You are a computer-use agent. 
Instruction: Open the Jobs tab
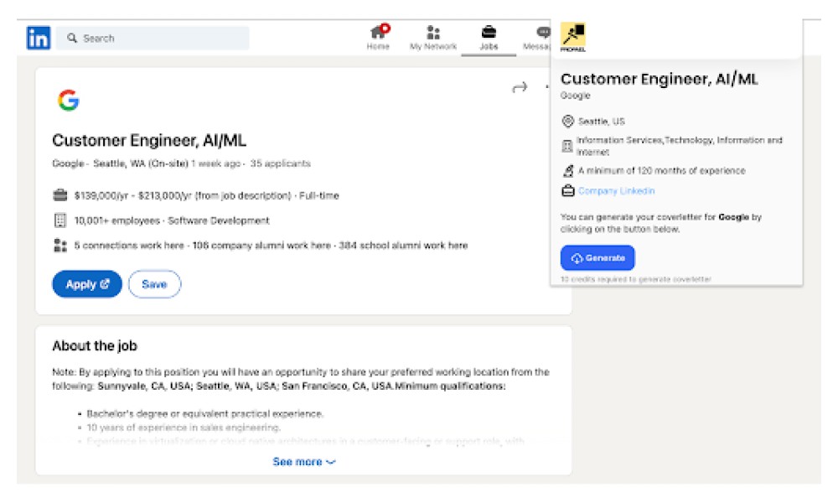click(489, 38)
